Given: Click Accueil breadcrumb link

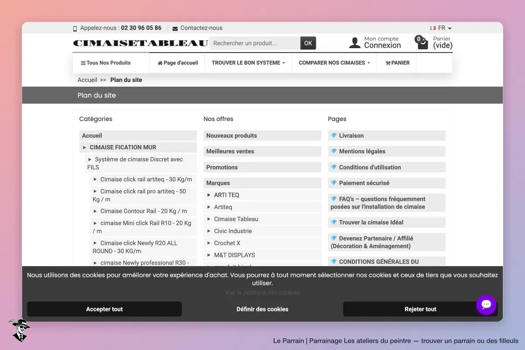Looking at the screenshot, I should (87, 80).
